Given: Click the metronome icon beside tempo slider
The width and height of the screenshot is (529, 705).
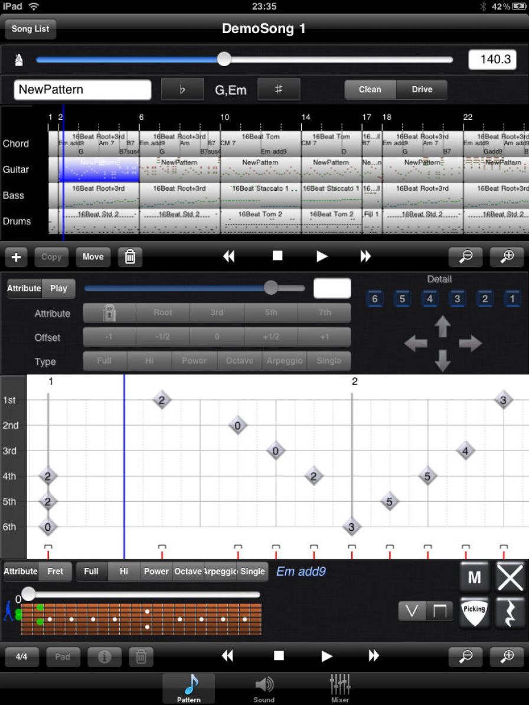Looking at the screenshot, I should click(x=20, y=60).
